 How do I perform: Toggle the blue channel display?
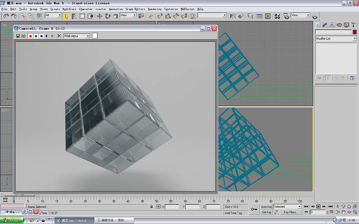41,36
